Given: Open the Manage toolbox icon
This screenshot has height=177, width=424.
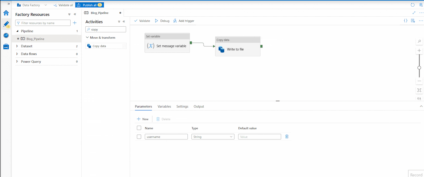Looking at the screenshot, I should pyautogui.click(x=6, y=47).
